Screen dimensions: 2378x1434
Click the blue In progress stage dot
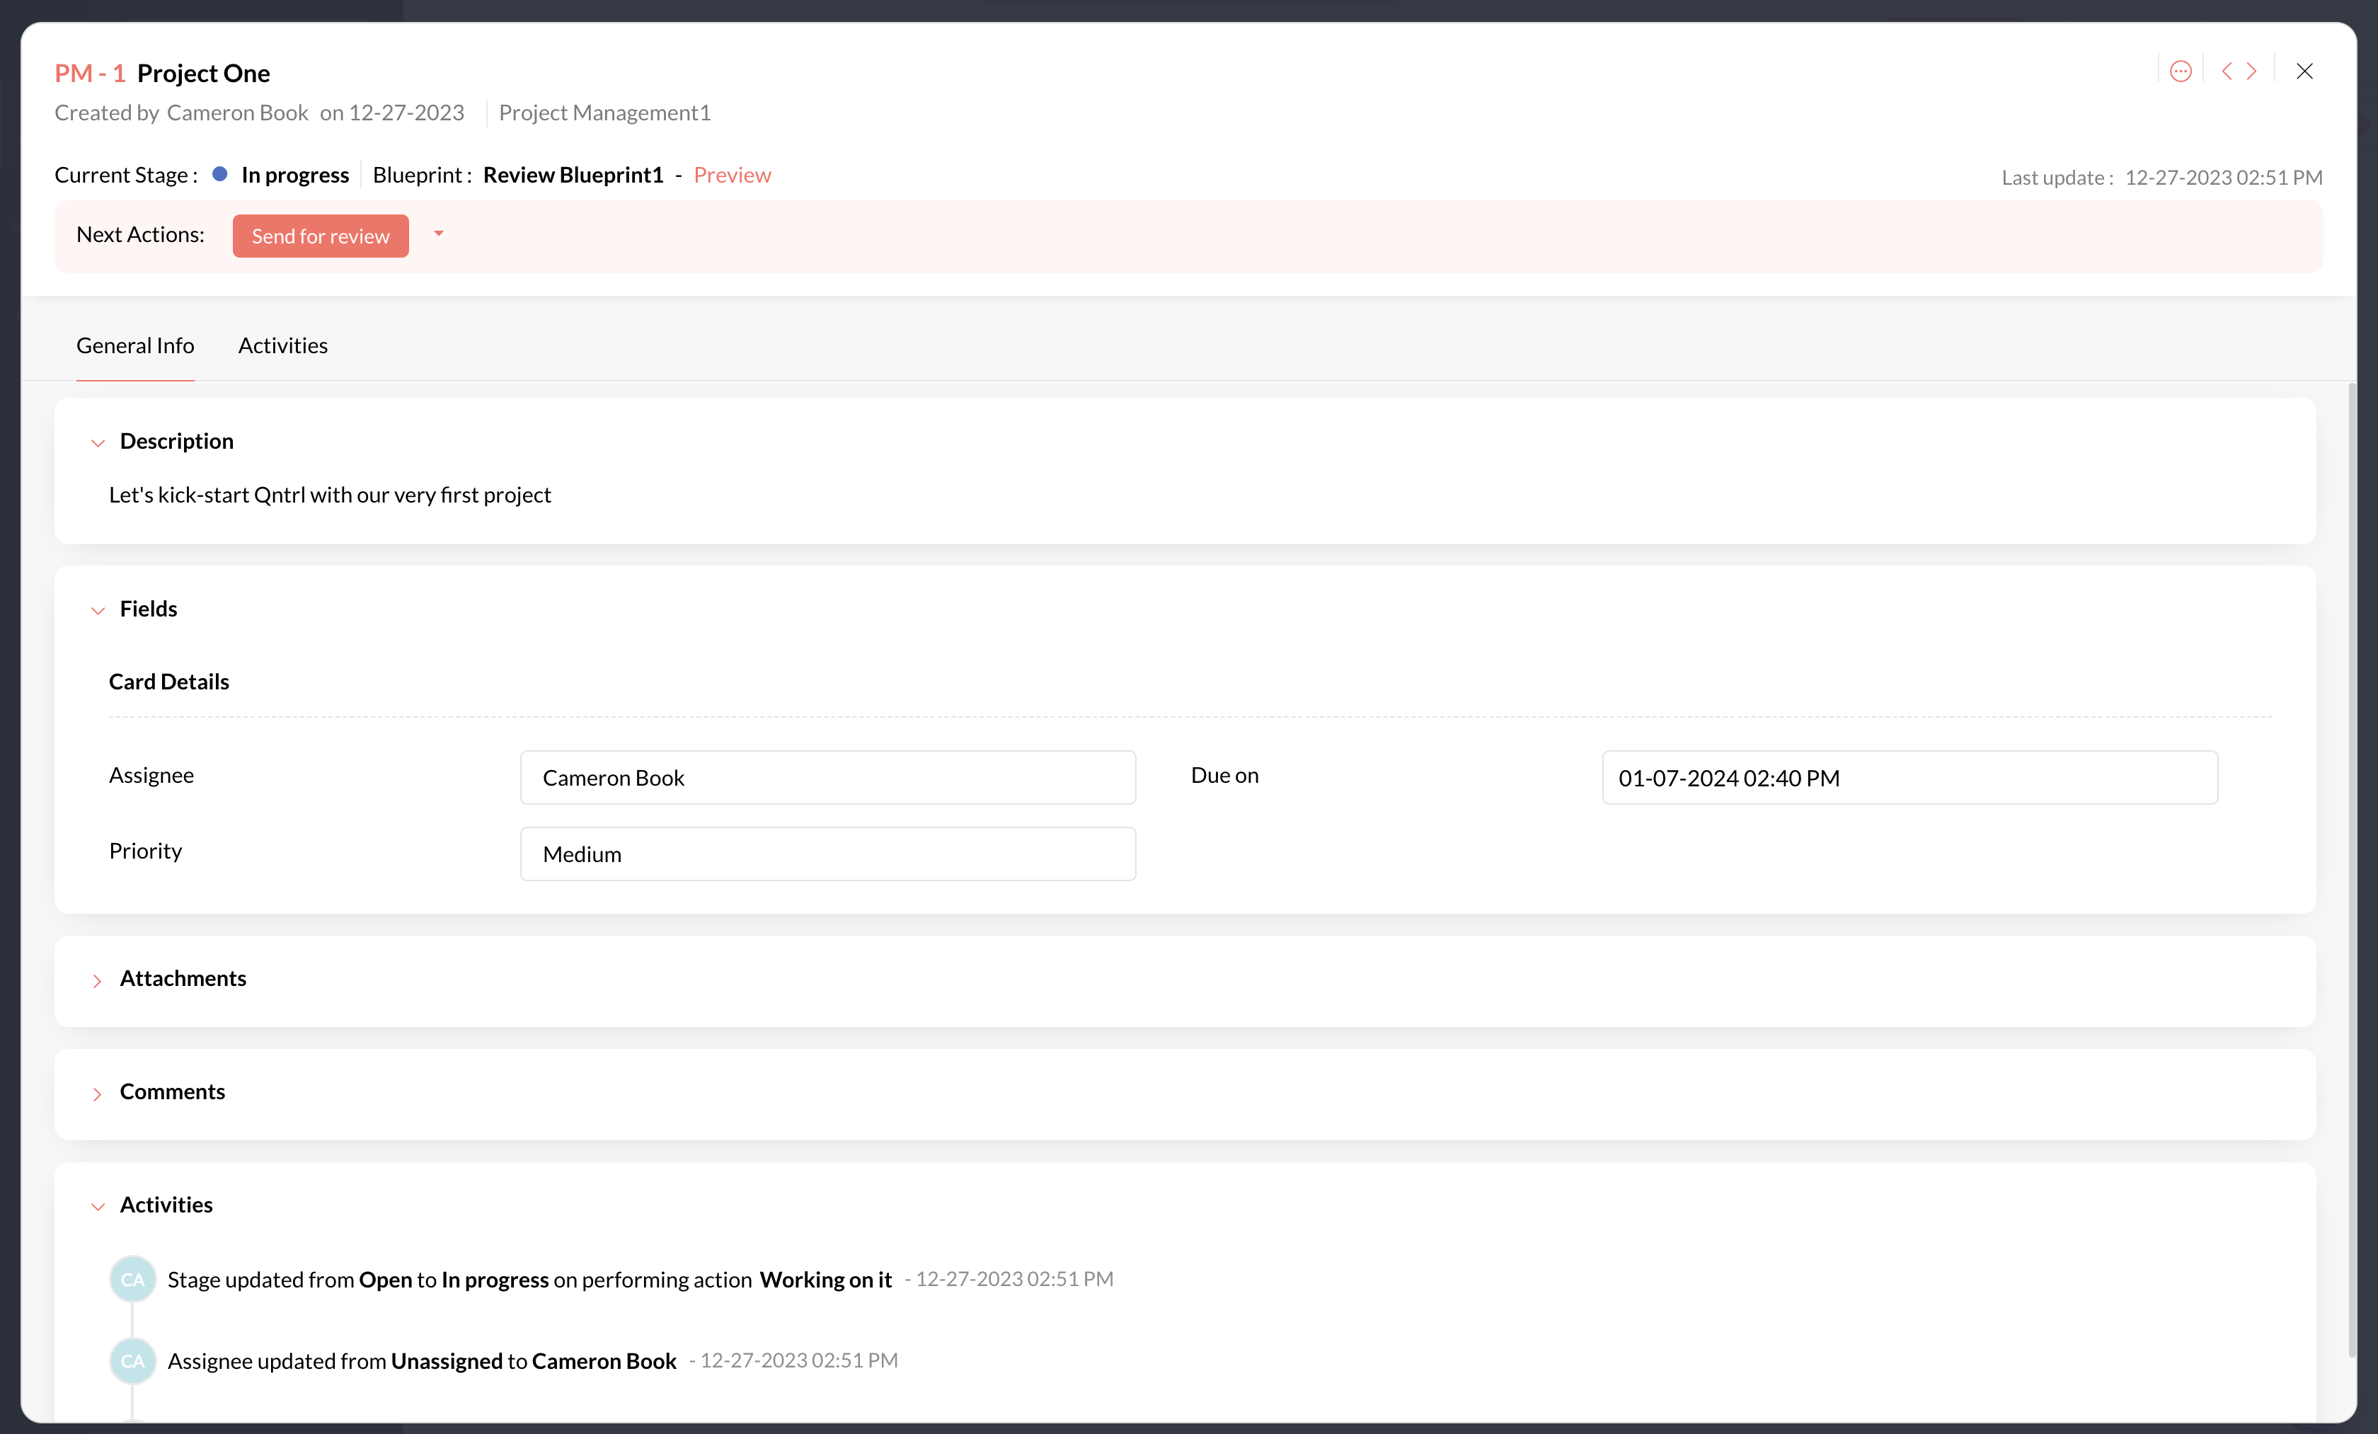click(x=220, y=175)
